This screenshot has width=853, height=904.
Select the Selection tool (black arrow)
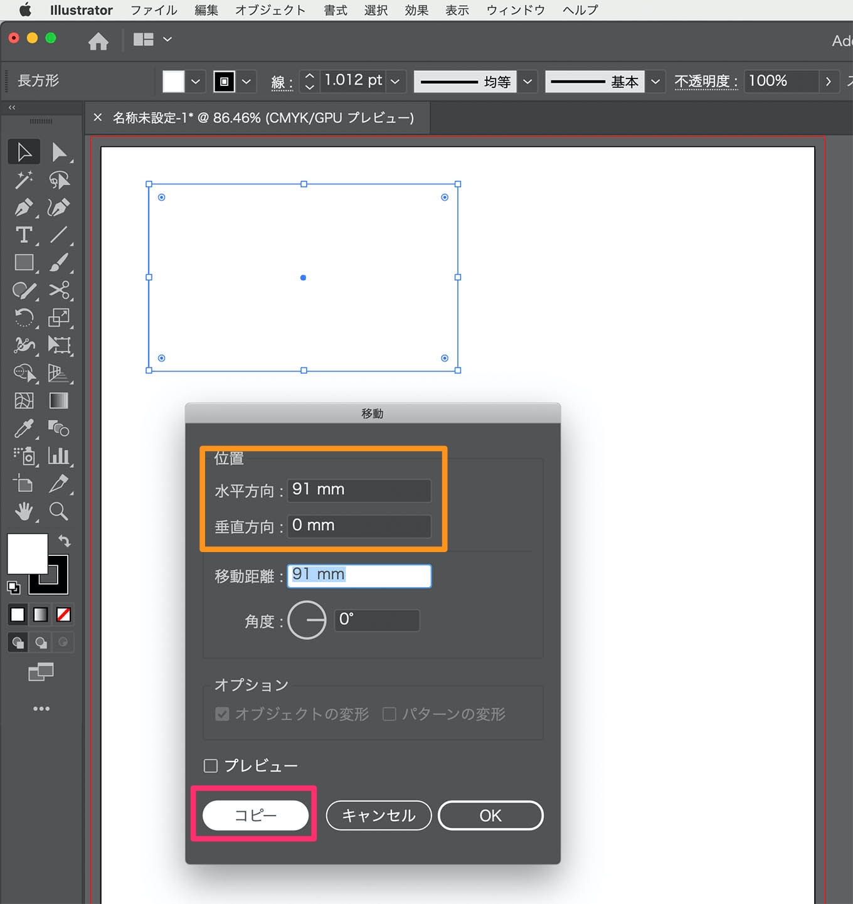tap(24, 152)
